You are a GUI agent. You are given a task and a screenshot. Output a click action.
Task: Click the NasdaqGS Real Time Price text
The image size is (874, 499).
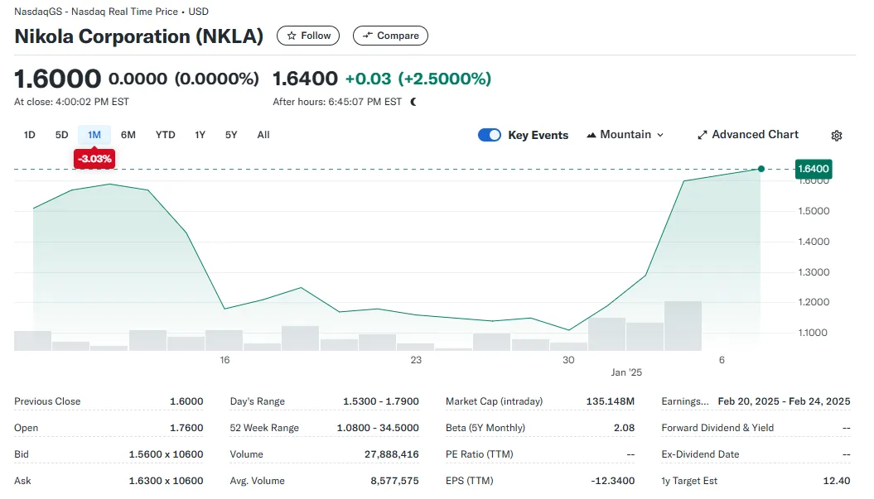[112, 12]
